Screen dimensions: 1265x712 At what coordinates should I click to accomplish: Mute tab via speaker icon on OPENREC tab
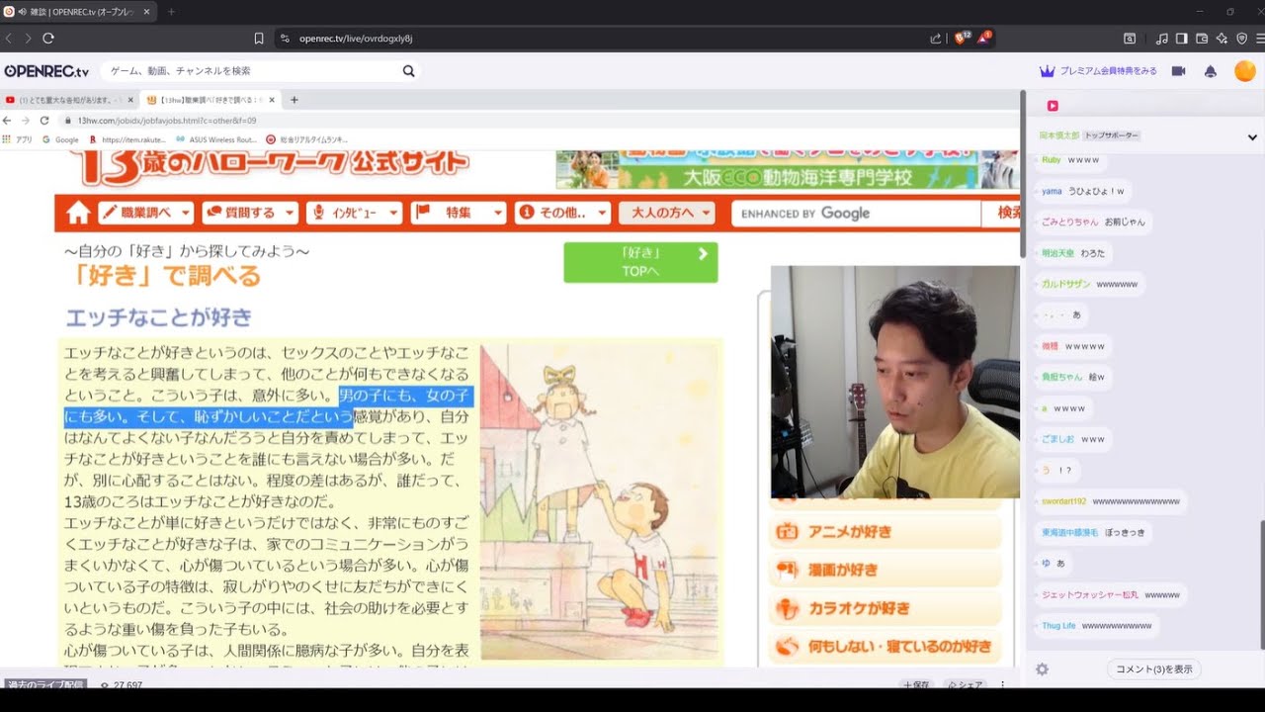click(22, 12)
